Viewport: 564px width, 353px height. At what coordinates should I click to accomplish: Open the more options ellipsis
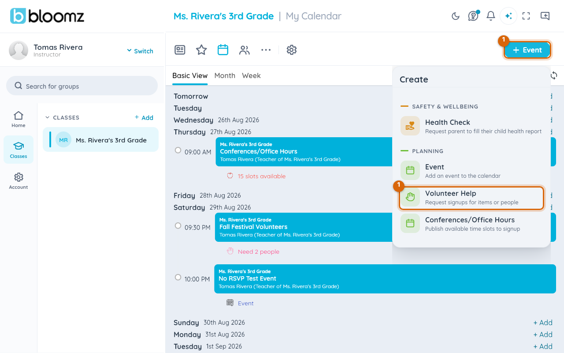(x=266, y=50)
